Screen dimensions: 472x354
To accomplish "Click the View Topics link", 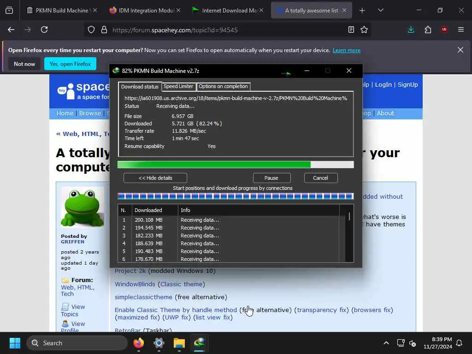I will pos(73,310).
